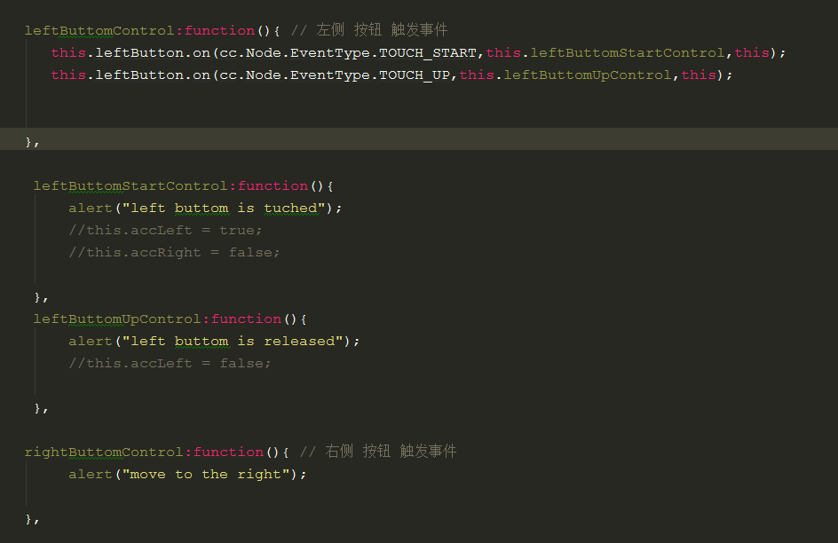The image size is (838, 543).
Task: Click the commented line this.accRight = false
Action: (174, 252)
